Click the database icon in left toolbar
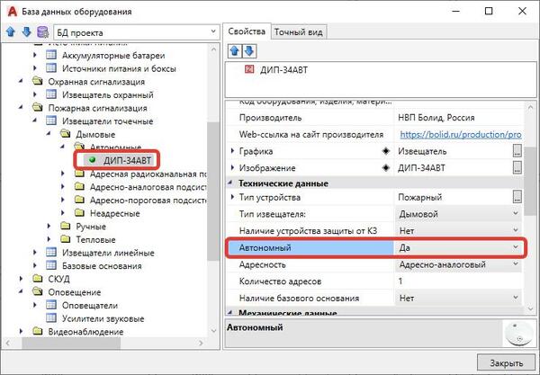Viewport: 540px width, 375px height. coord(41,33)
